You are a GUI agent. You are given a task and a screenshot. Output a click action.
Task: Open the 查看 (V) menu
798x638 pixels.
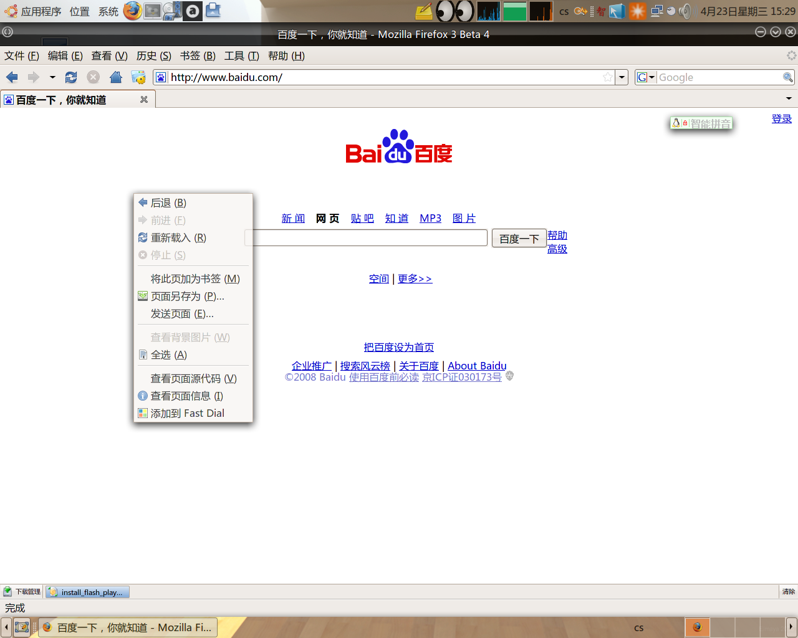click(110, 56)
